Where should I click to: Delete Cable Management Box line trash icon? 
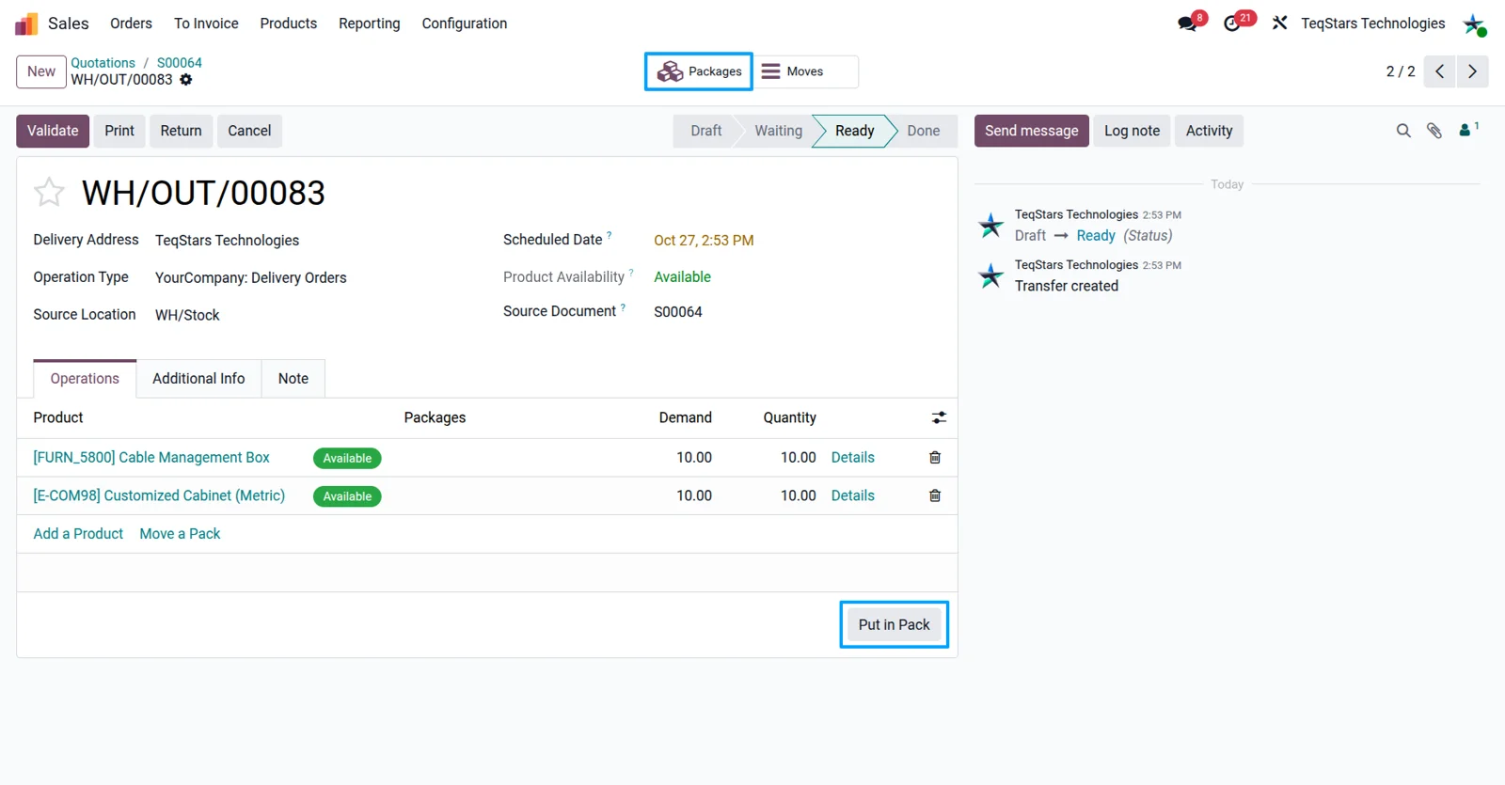click(935, 458)
